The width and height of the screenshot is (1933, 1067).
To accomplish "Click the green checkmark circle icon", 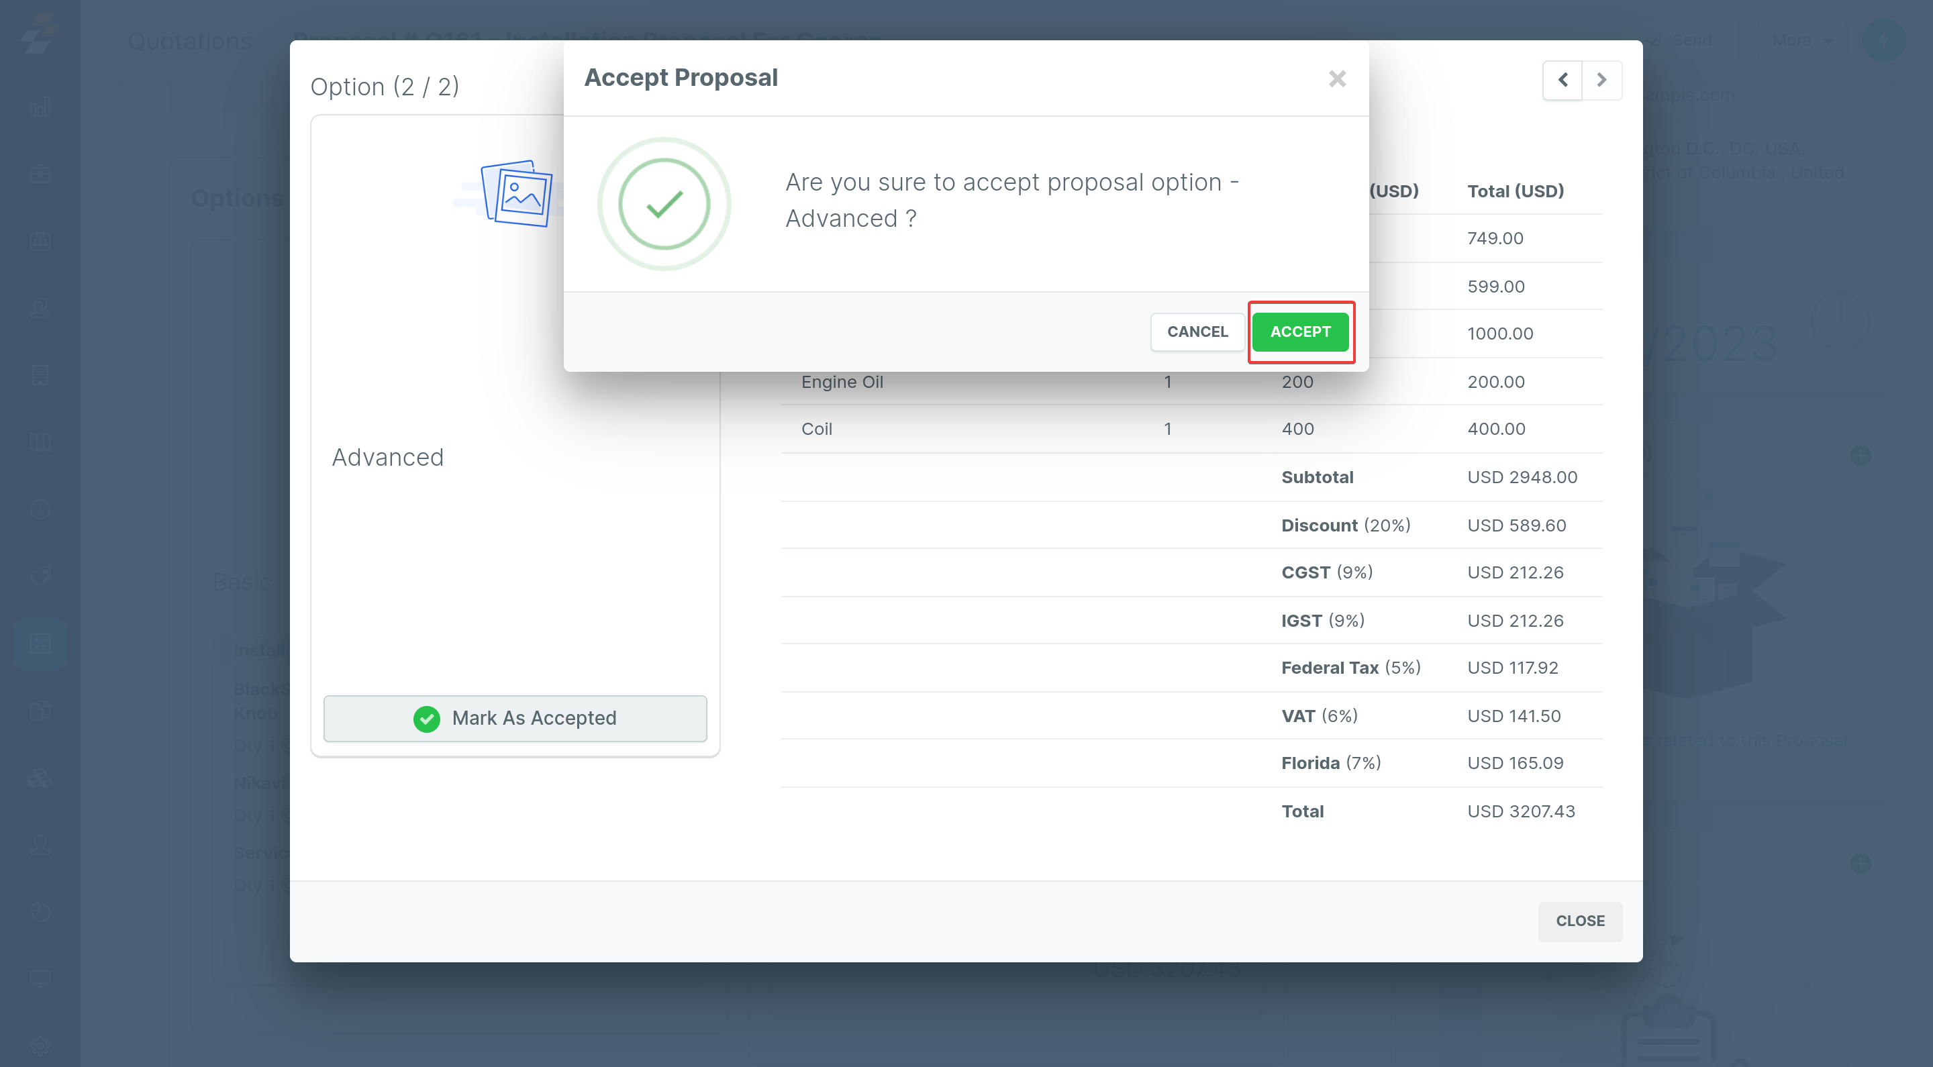I will point(664,203).
